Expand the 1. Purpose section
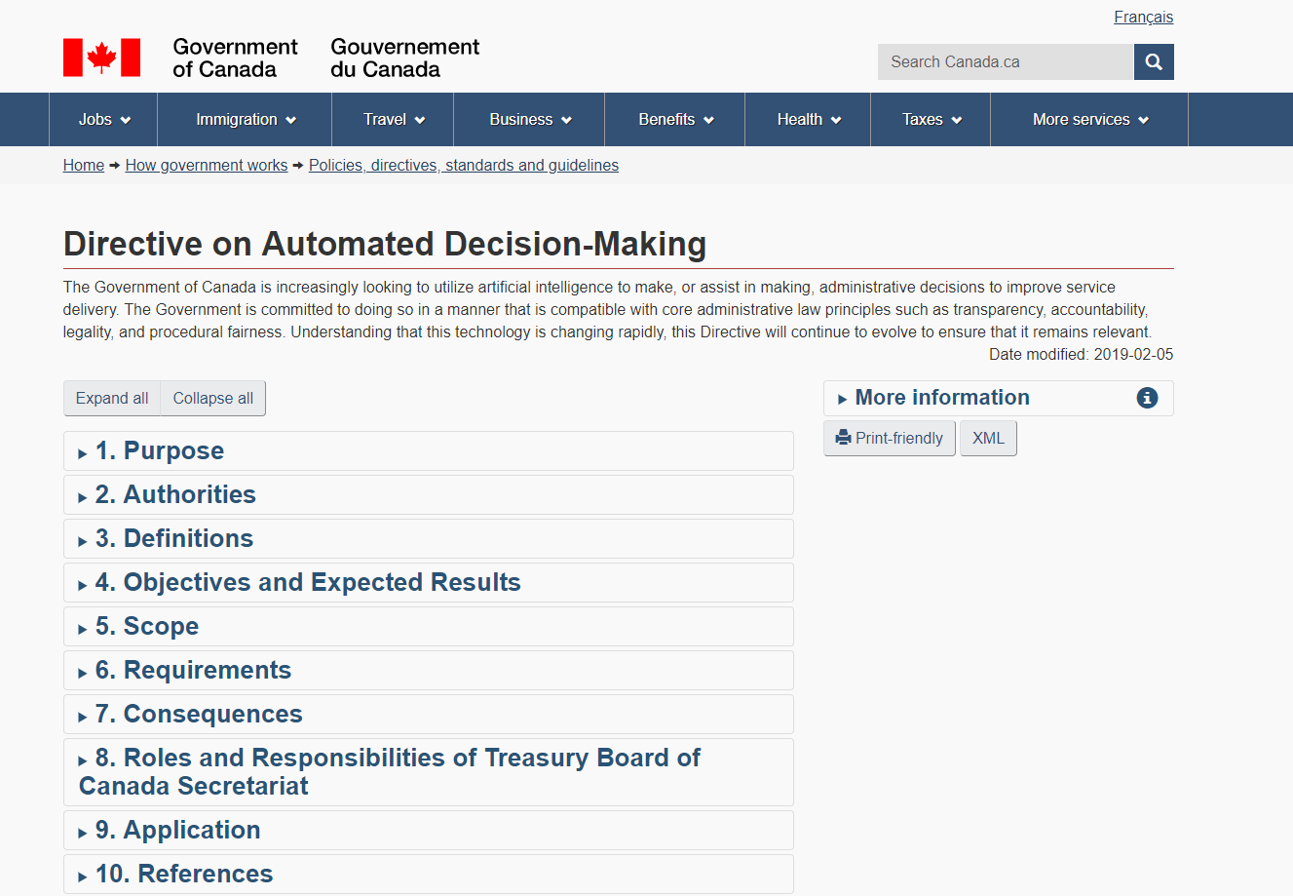 click(x=429, y=451)
